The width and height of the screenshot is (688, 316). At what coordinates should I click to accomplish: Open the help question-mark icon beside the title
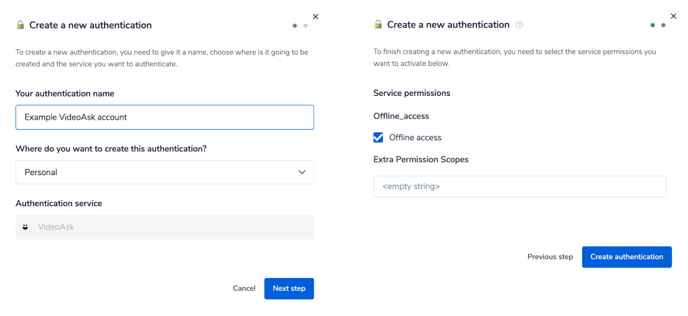520,25
